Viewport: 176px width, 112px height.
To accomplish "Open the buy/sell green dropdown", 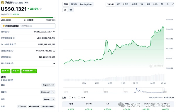I will click(x=6, y=71).
